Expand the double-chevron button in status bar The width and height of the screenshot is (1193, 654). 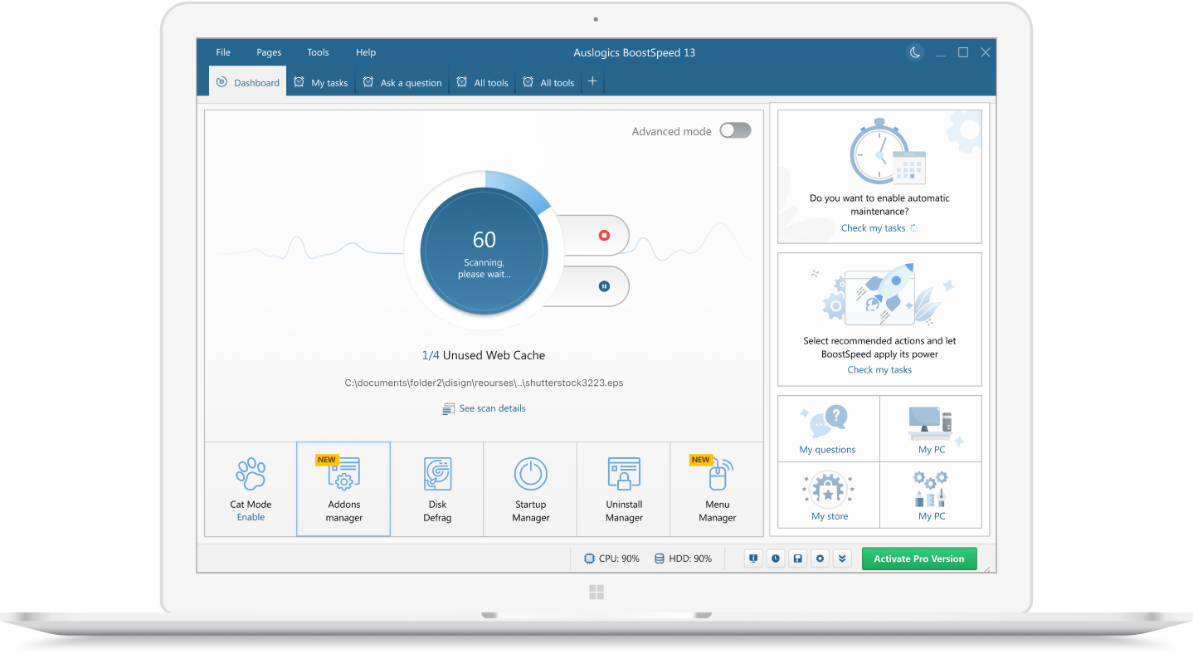[x=843, y=559]
